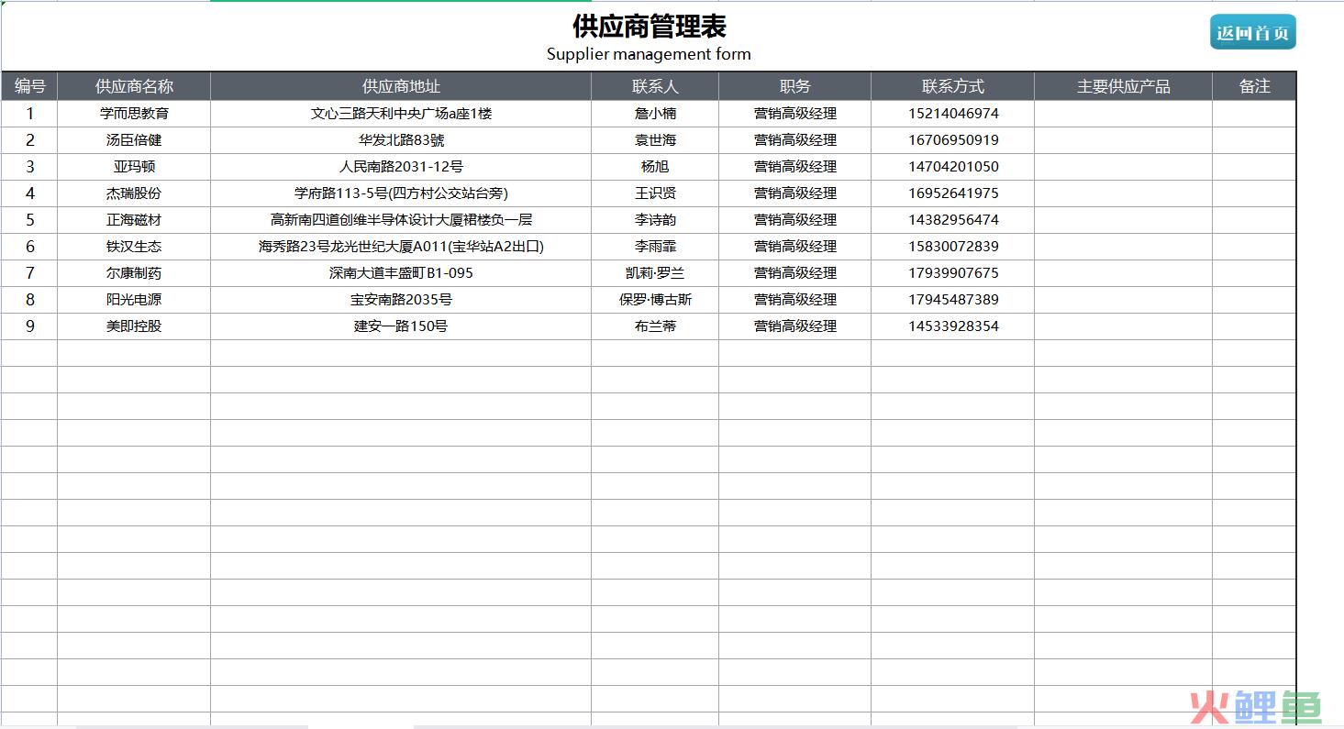The width and height of the screenshot is (1344, 729).
Task: Click address 高新南四道创维半导体设计大厦裙楼负一层
Action: (401, 220)
